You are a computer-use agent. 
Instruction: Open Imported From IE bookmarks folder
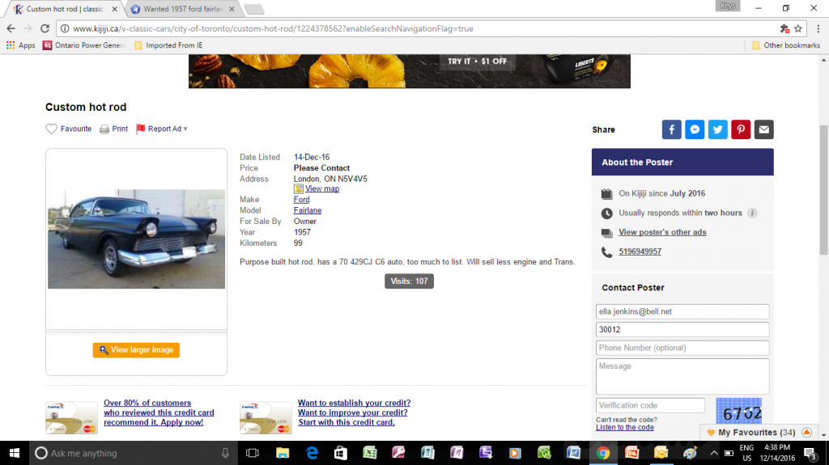170,45
